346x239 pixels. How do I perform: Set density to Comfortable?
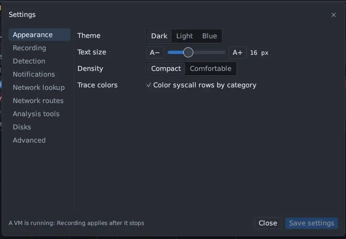pyautogui.click(x=210, y=69)
